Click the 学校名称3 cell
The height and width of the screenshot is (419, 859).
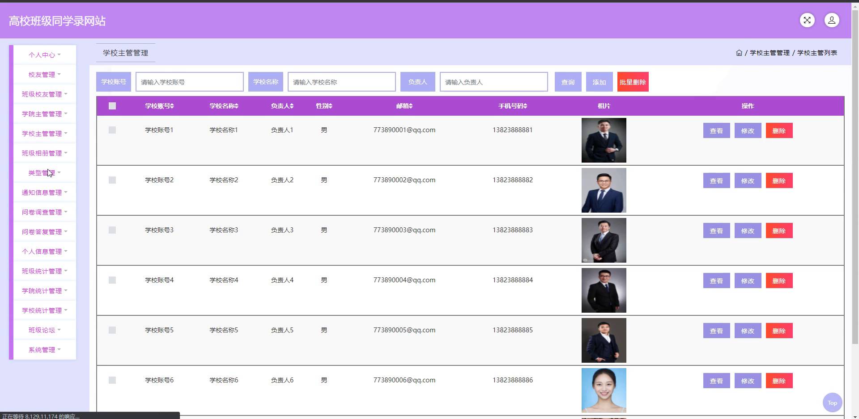tap(224, 230)
